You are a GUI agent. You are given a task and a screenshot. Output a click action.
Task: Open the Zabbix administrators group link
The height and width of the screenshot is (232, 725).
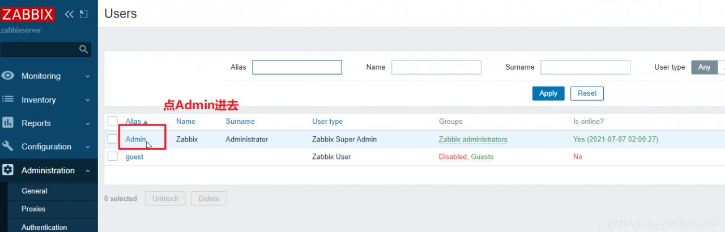point(473,139)
